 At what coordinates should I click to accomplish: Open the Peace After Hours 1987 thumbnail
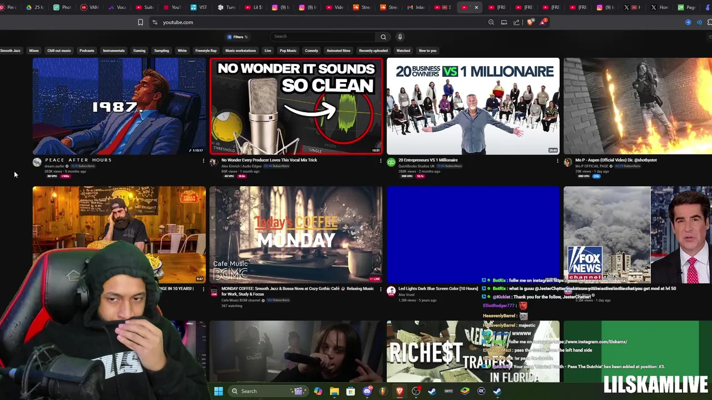pyautogui.click(x=119, y=106)
